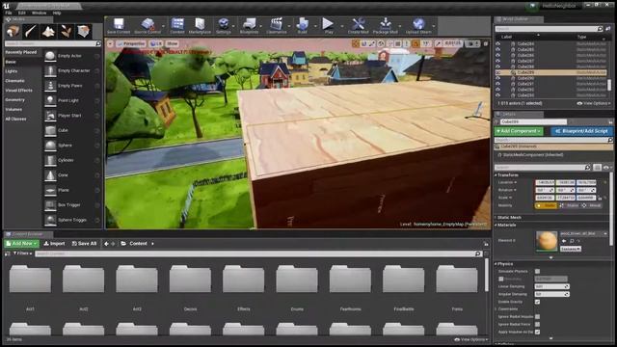This screenshot has height=347, width=617.
Task: Switch to Foliage mode icon
Action: pos(66,32)
